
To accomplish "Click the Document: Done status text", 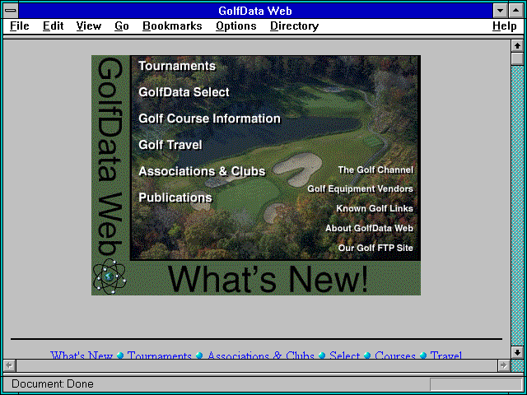I will (53, 384).
